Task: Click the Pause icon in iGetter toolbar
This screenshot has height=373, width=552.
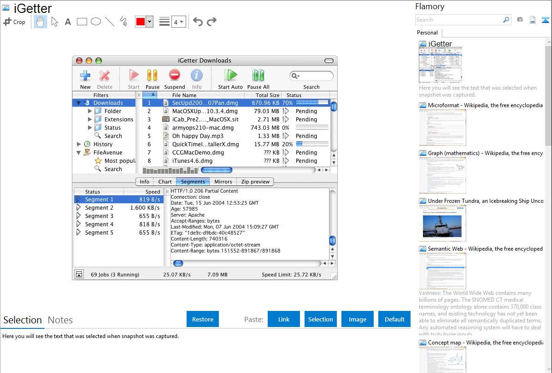Action: (152, 75)
